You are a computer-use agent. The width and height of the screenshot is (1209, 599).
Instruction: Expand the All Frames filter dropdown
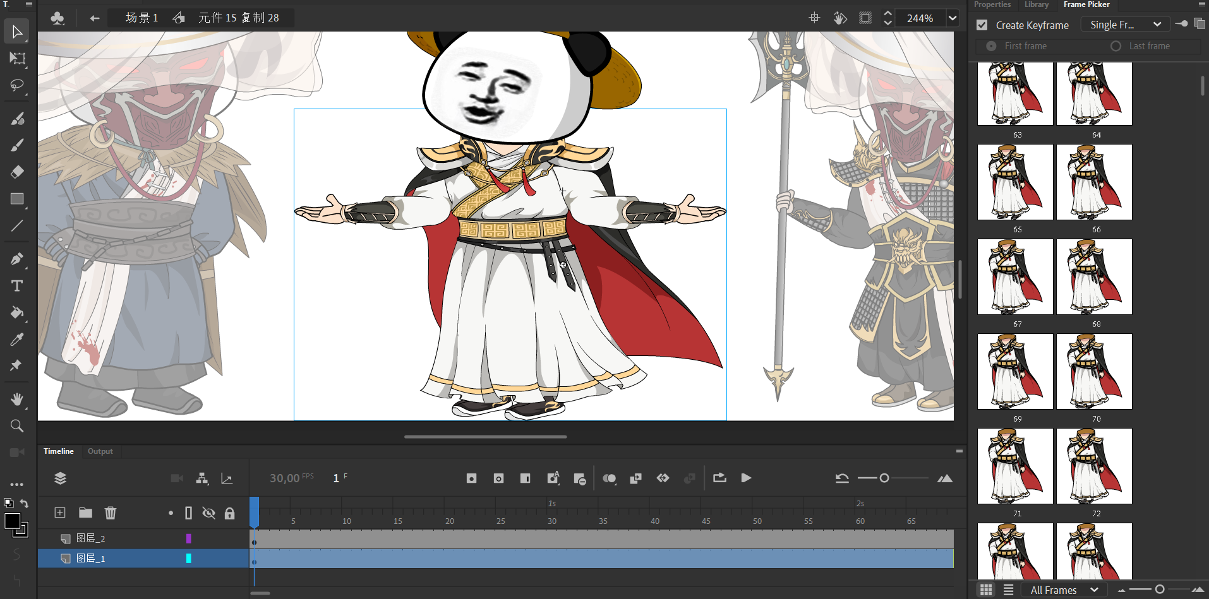pos(1064,590)
